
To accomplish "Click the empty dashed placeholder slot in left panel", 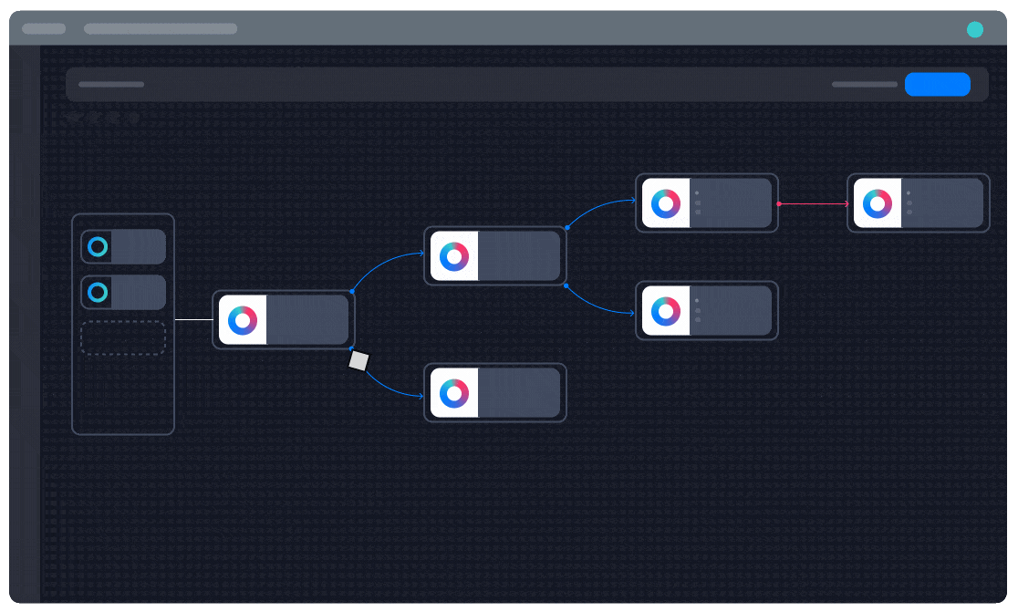I will pos(123,337).
